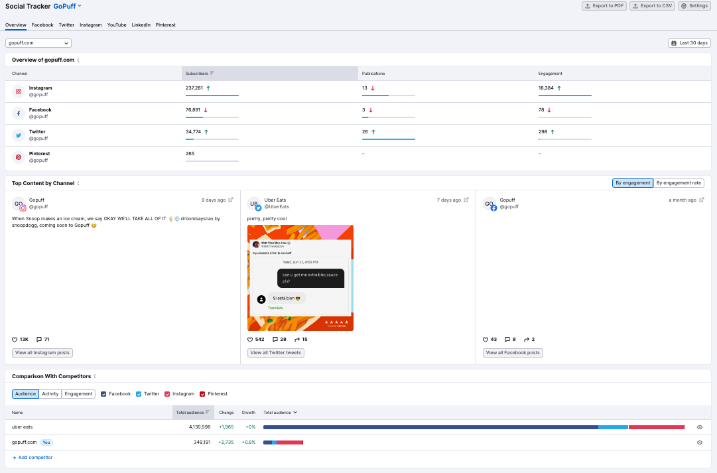Click the share icon showing 15 shares
Viewport: 717px width, 473px height.
(297, 340)
